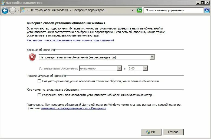Click the red shield warning icon
Image resolution: width=211 pixels, height=139 pixels.
[x=32, y=57]
